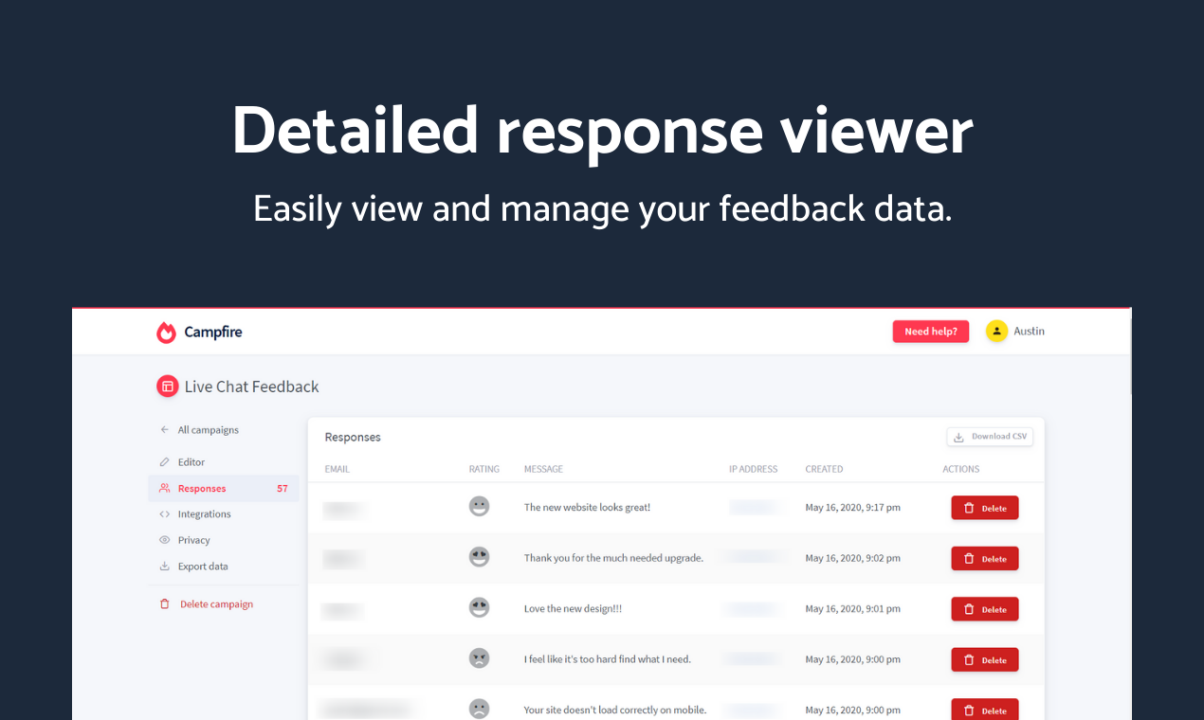Viewport: 1204px width, 720px height.
Task: Click angry rating face for 'I feel like it's too hard'
Action: (480, 657)
